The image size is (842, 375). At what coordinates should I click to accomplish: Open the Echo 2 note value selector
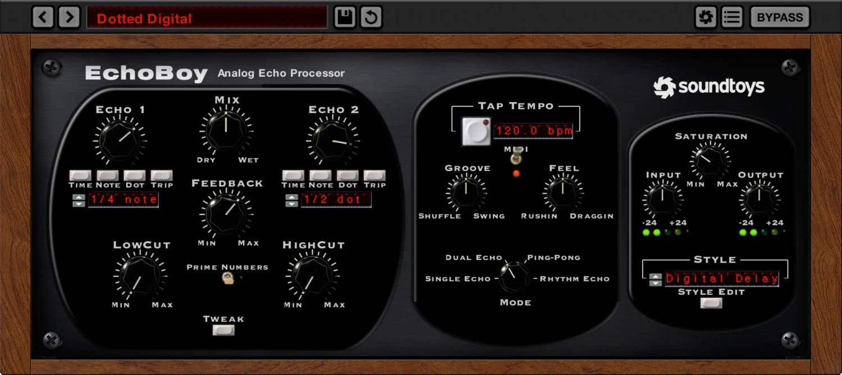click(336, 200)
